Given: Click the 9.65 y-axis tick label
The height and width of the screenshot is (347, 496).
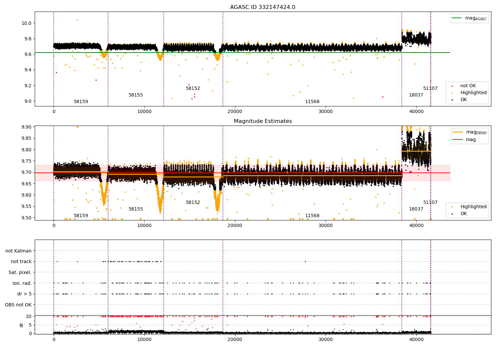Looking at the screenshot, I should [x=26, y=184].
